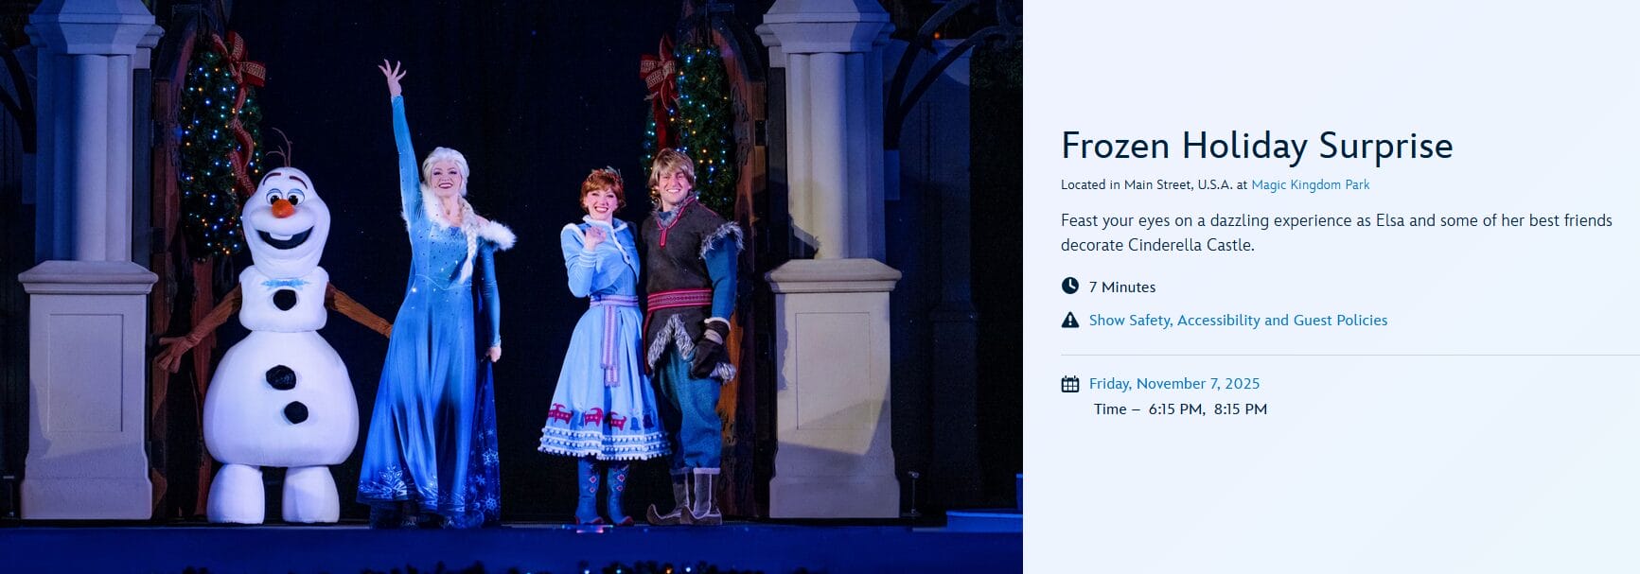Click the Friday, November 7, 2025 date link

coord(1174,384)
